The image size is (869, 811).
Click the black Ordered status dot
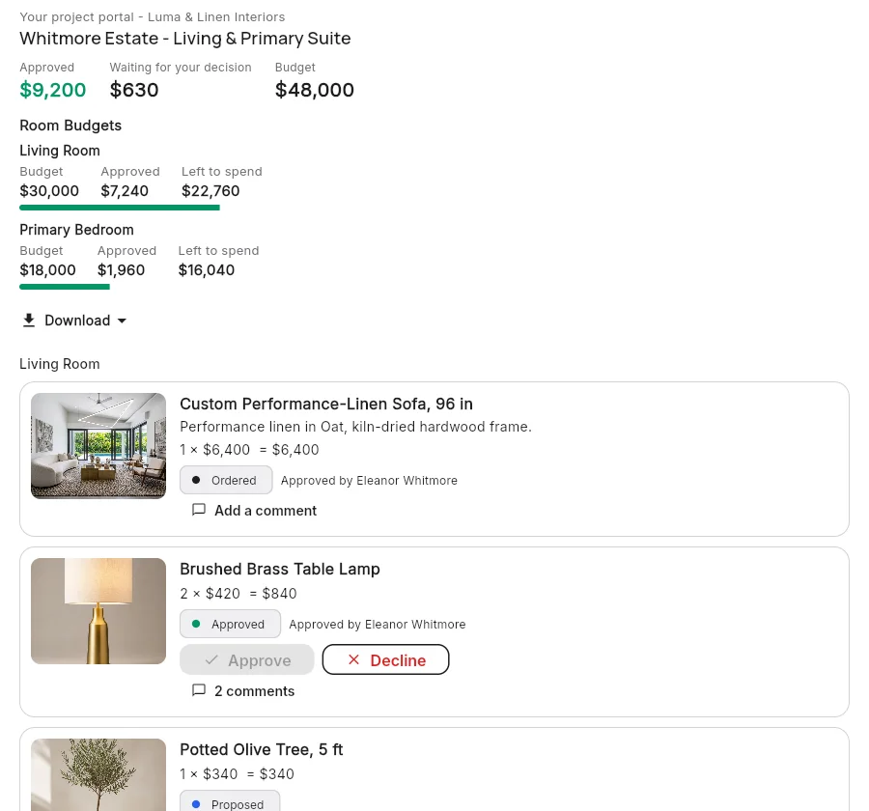pos(196,480)
